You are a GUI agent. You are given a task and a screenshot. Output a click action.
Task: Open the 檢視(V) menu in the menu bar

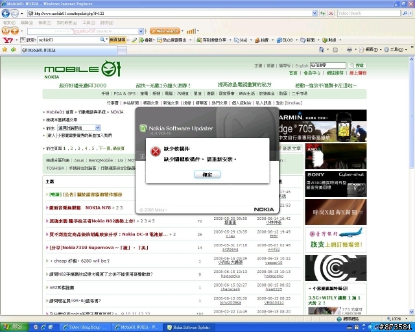click(45, 23)
